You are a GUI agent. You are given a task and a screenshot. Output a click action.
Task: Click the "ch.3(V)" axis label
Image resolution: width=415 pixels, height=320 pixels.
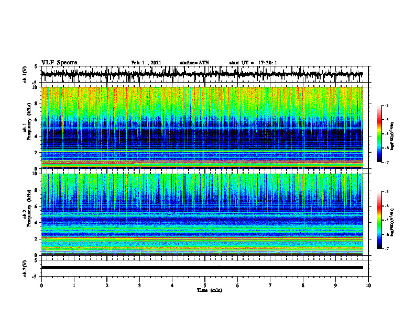tap(25, 268)
